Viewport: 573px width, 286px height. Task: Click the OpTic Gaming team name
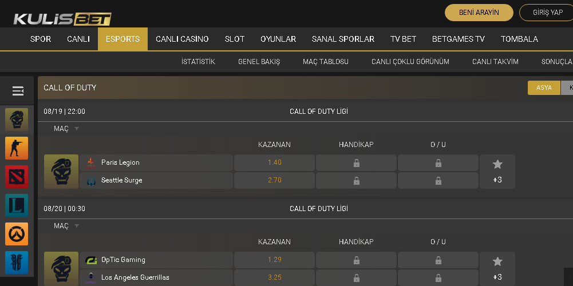[x=123, y=260]
